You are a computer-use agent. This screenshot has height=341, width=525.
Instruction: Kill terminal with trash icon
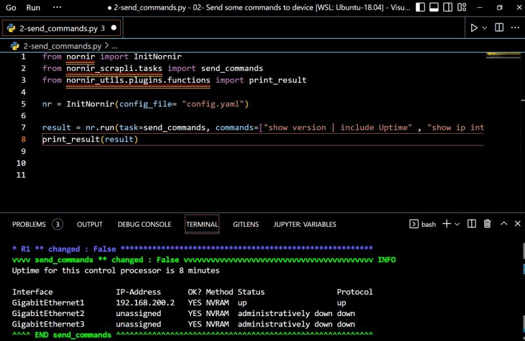(x=487, y=224)
